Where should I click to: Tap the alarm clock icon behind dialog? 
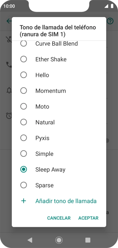(9, 116)
